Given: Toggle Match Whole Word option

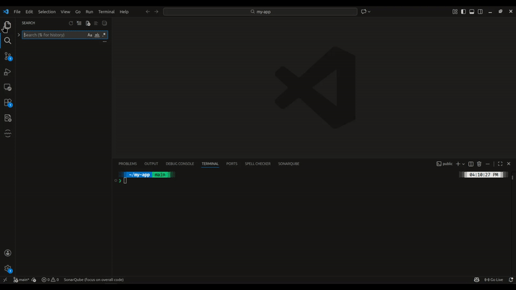Looking at the screenshot, I should point(97,35).
